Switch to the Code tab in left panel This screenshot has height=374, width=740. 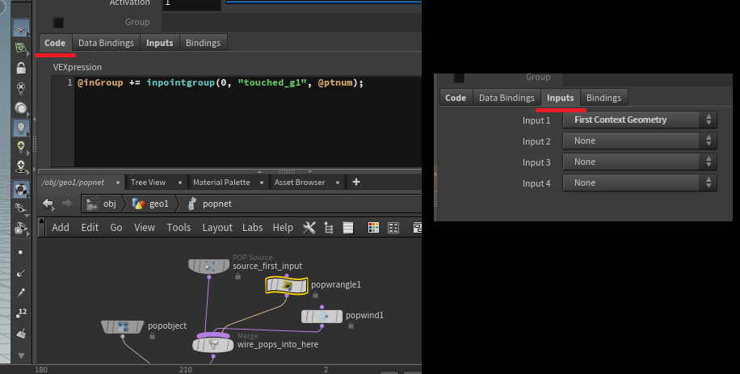55,43
